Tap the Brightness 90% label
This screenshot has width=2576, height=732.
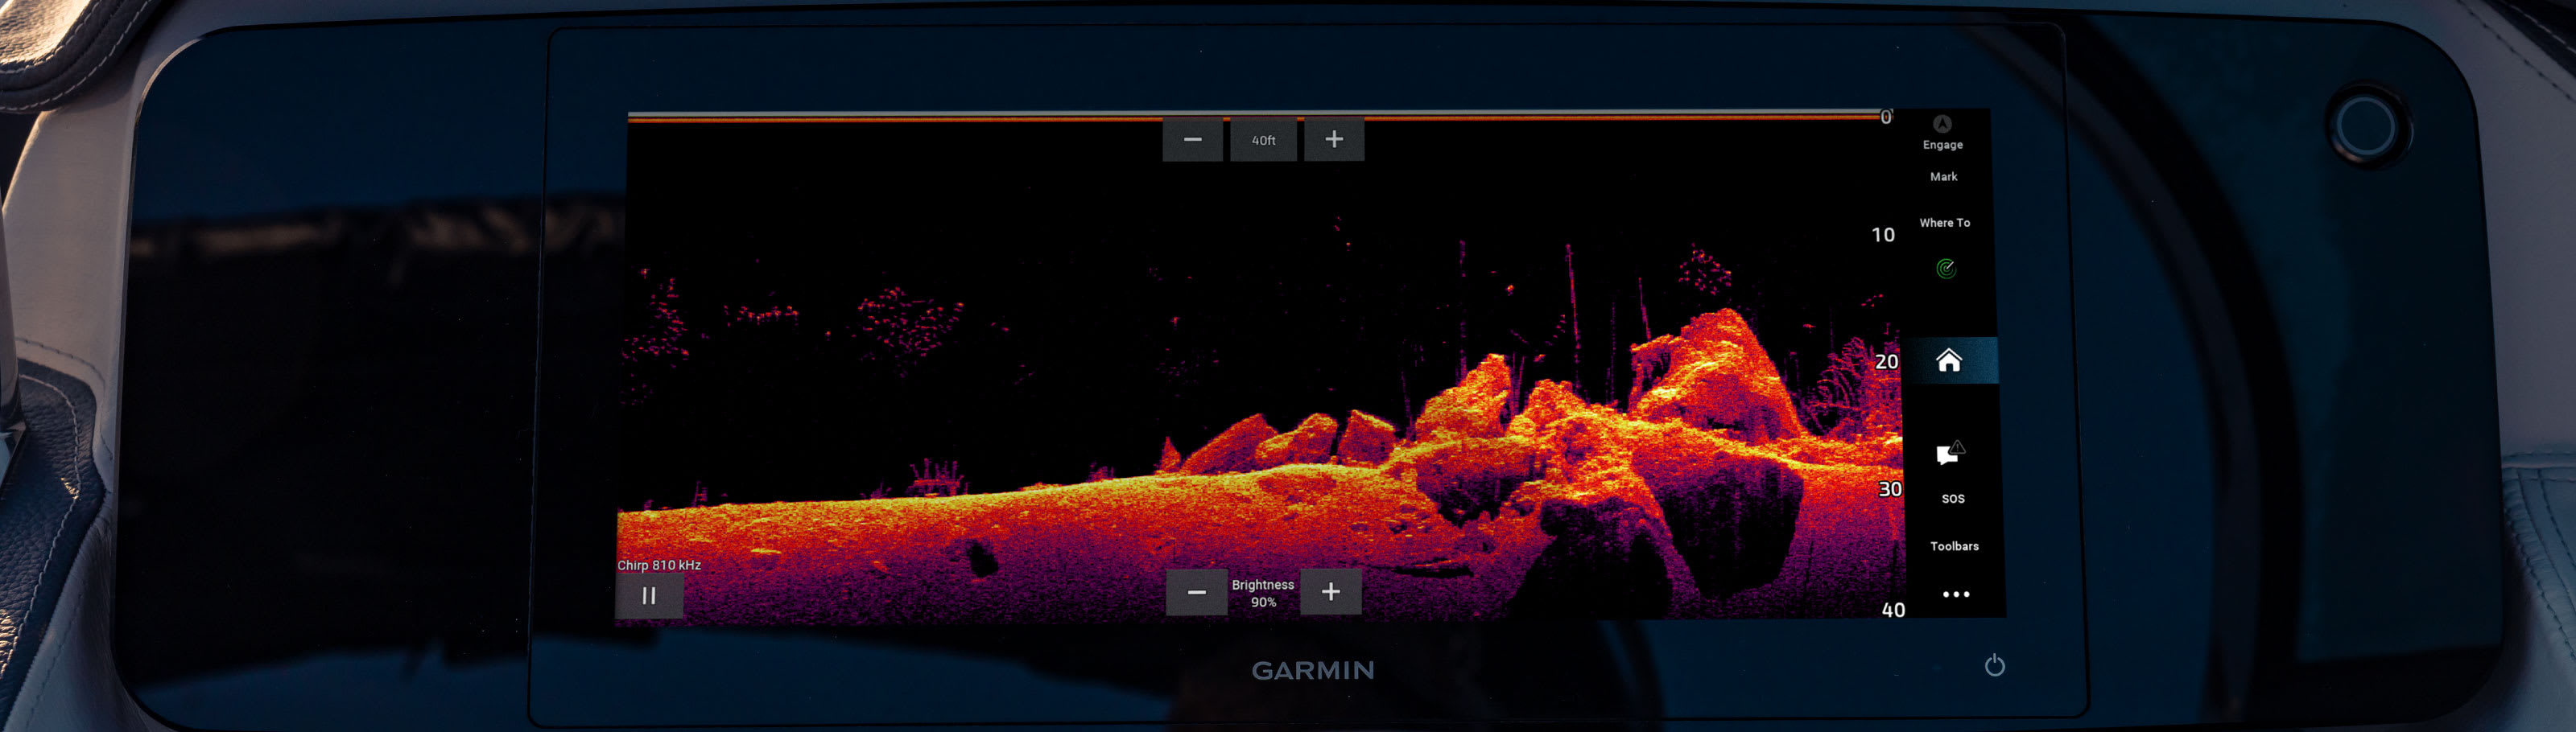pyautogui.click(x=1263, y=593)
